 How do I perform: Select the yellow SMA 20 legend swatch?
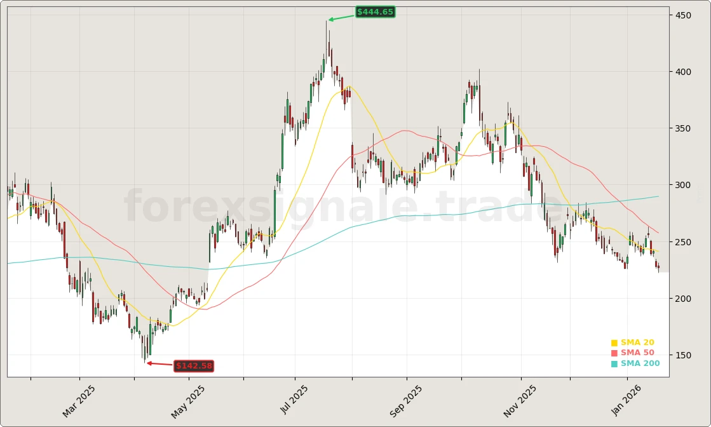coord(614,342)
